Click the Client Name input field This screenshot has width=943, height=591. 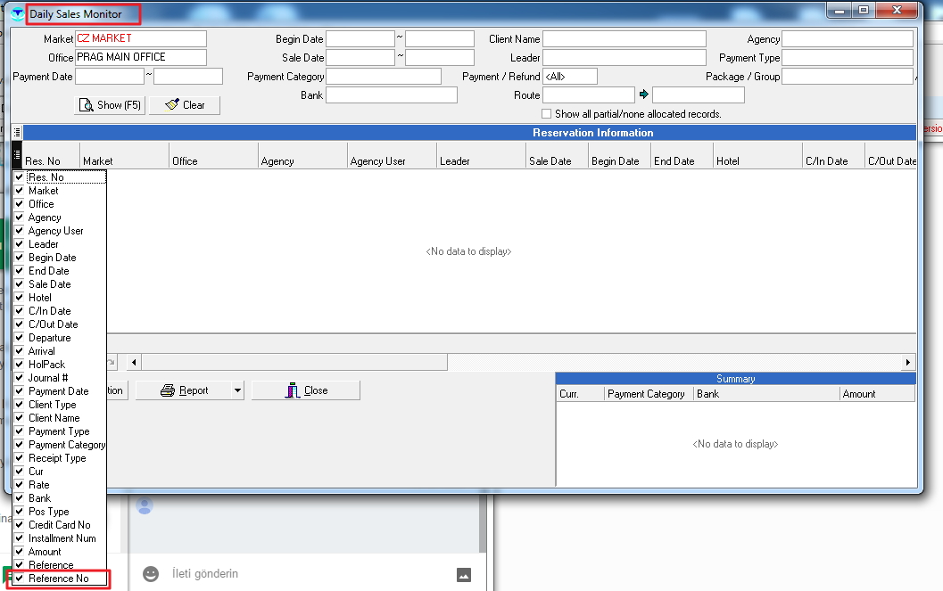tap(624, 39)
